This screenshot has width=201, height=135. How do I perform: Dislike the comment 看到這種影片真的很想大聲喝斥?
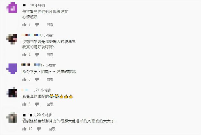39,129
